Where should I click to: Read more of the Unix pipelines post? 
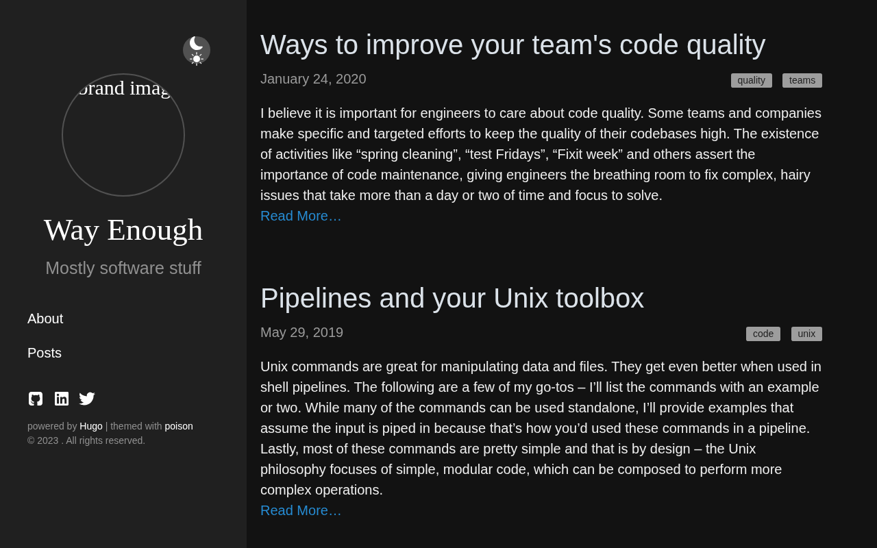point(301,510)
